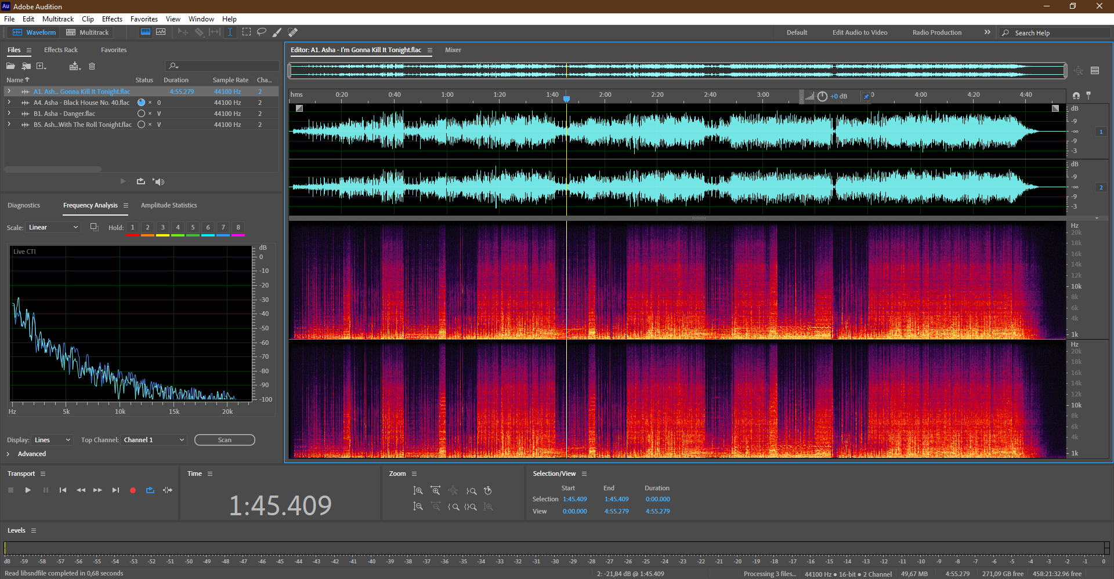The image size is (1114, 579).
Task: Show the spectral pitch display
Action: click(x=161, y=32)
